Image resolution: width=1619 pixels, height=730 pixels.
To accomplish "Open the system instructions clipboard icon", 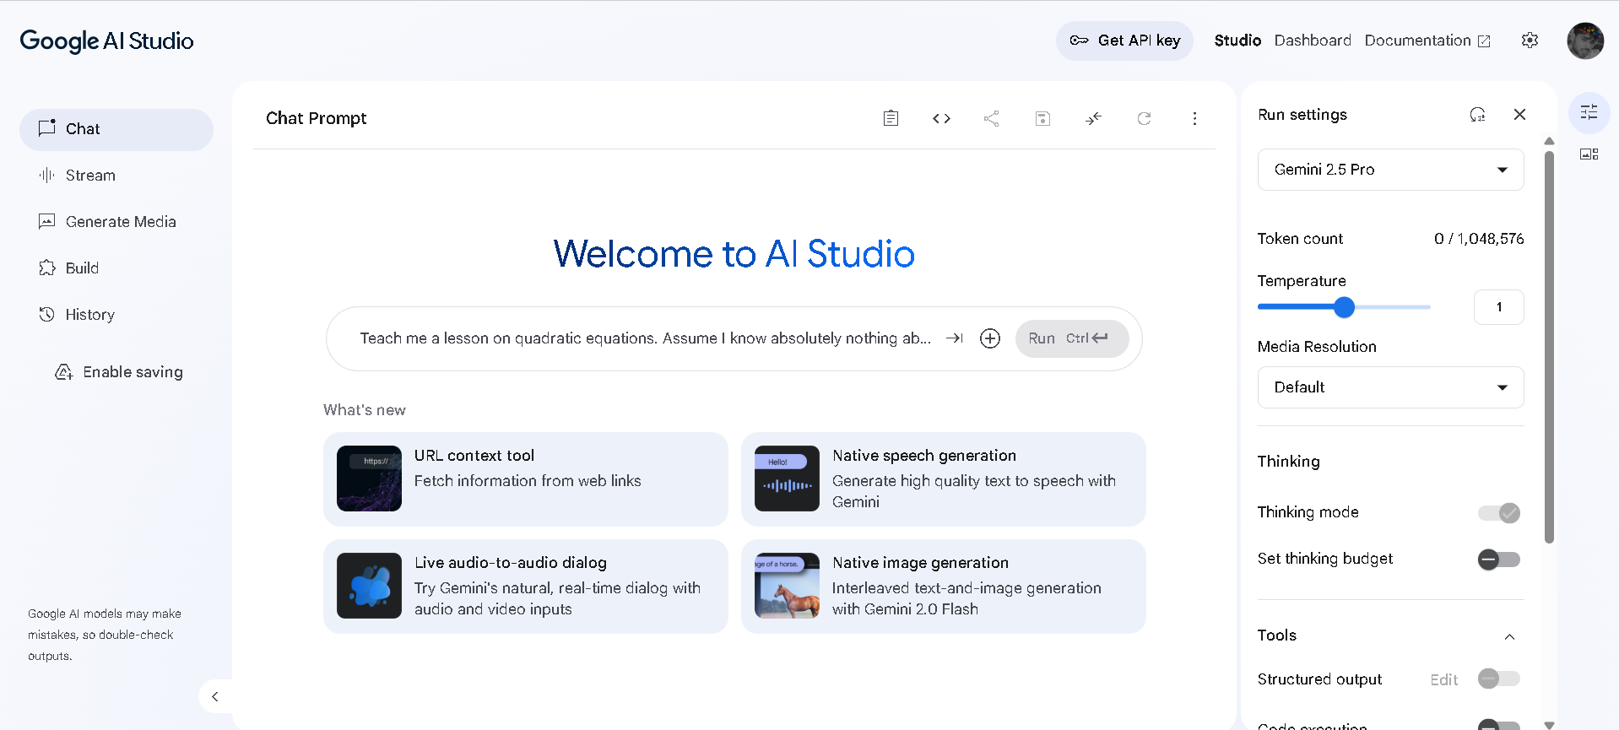I will tap(891, 118).
